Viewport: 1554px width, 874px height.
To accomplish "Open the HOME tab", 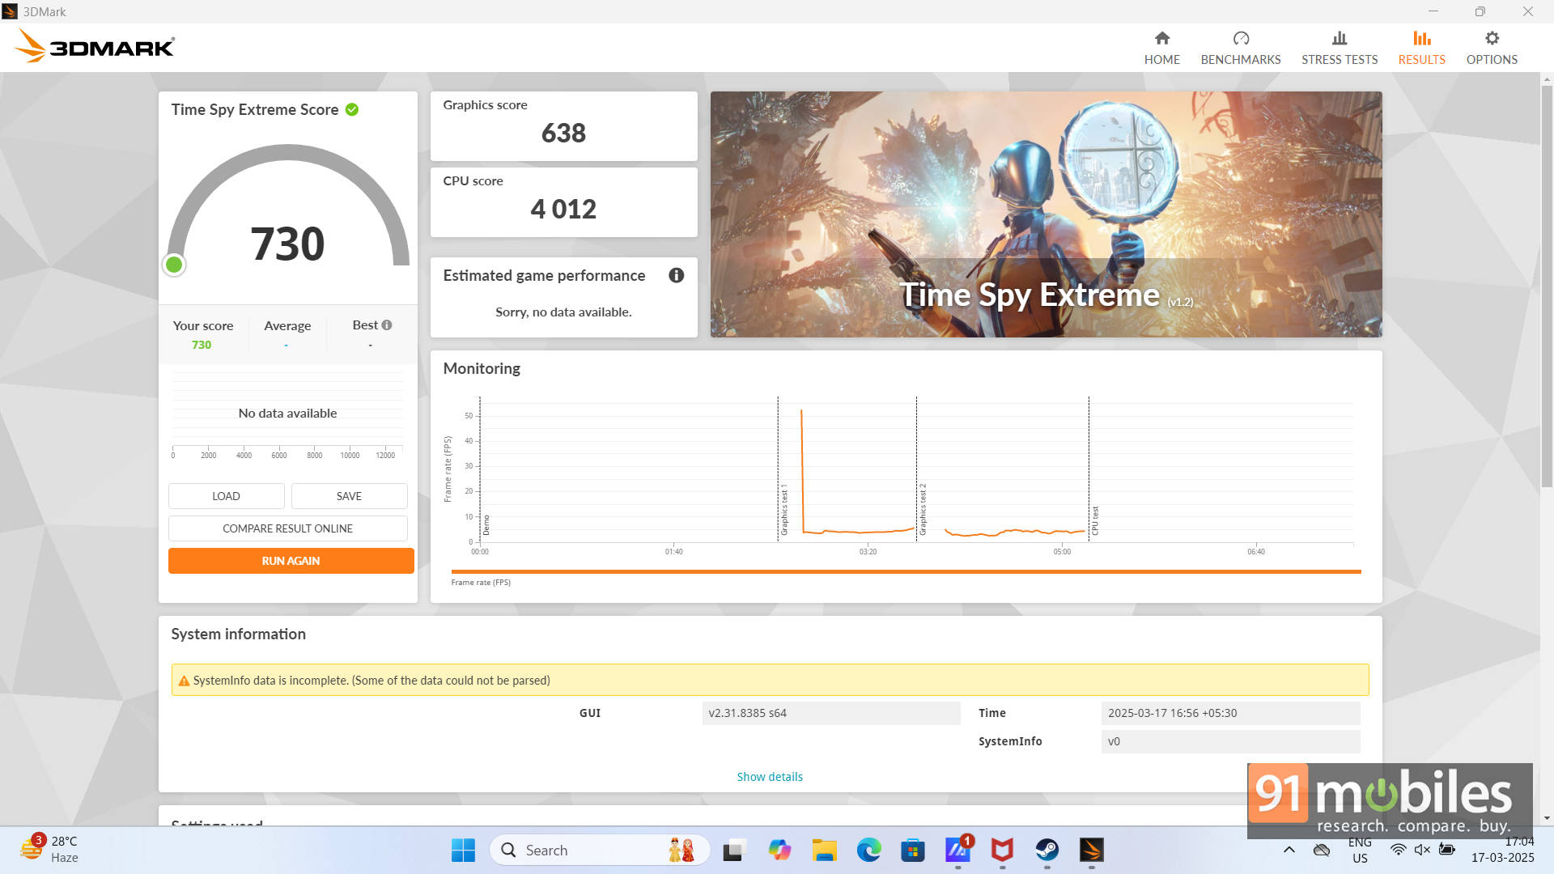I will (1161, 48).
